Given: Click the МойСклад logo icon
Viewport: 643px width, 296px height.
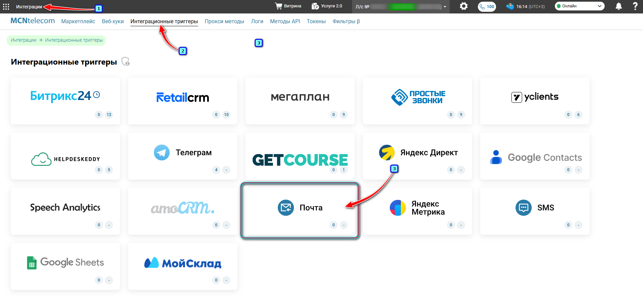Looking at the screenshot, I should pyautogui.click(x=151, y=263).
